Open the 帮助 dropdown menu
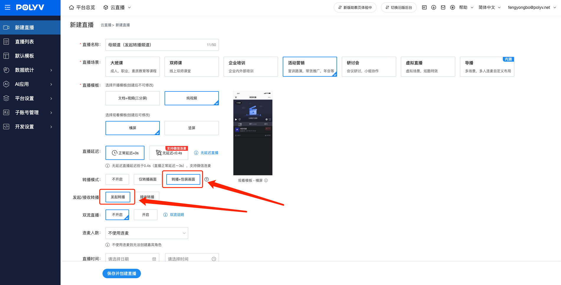The width and height of the screenshot is (561, 285). pyautogui.click(x=466, y=8)
